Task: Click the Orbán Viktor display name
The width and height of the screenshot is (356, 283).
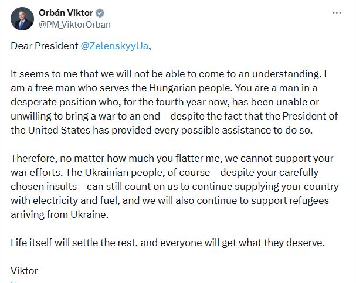Action: point(65,13)
